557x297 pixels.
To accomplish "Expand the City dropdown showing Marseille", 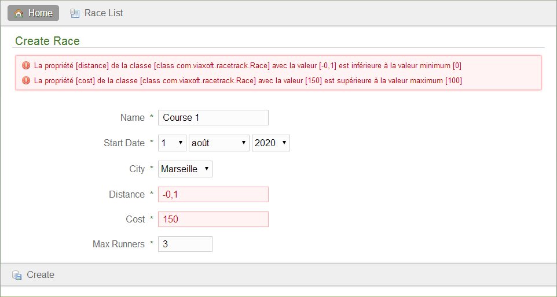I will (185, 169).
